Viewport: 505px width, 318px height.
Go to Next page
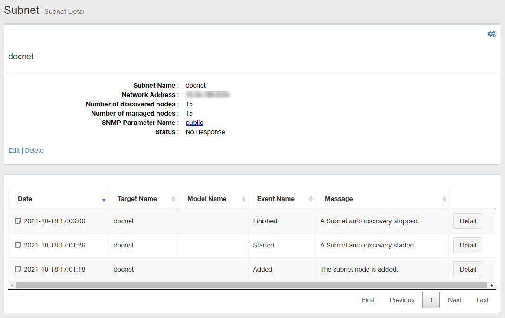454,300
